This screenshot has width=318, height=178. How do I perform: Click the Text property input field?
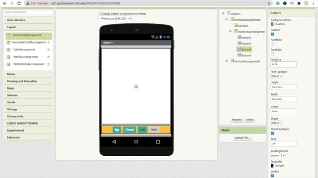point(283,144)
